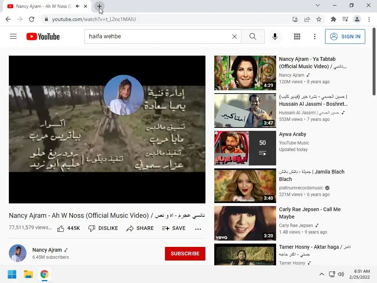The height and width of the screenshot is (283, 377).
Task: Click the DISLIKE button
Action: pyautogui.click(x=103, y=228)
